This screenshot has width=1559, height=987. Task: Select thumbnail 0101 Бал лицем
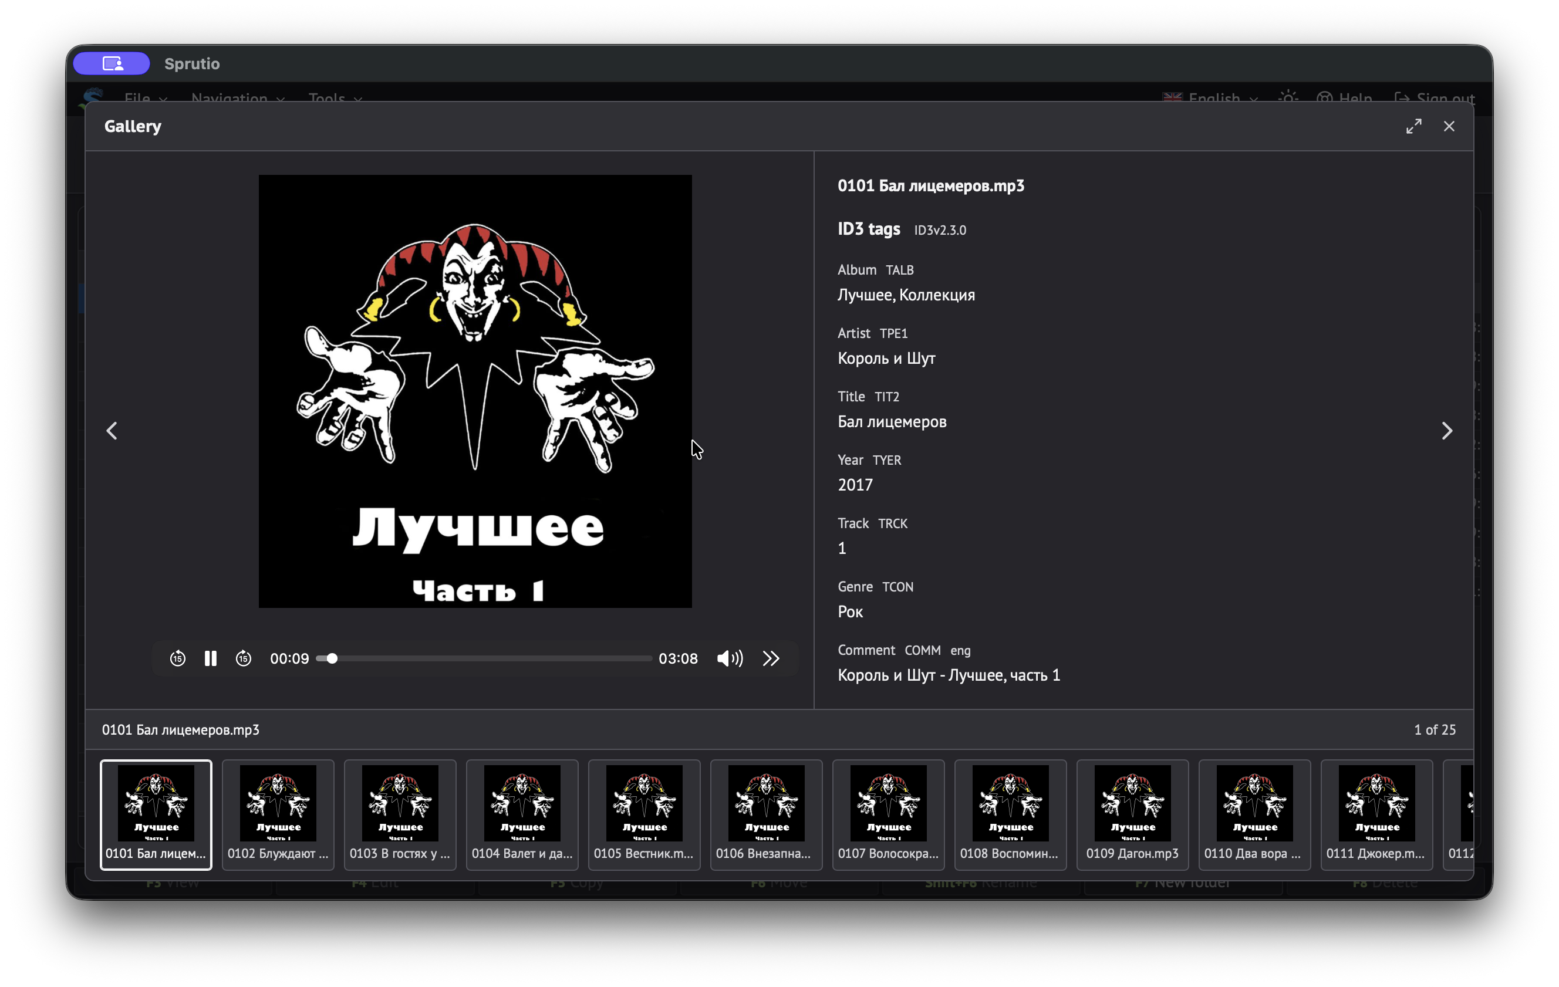tap(156, 815)
